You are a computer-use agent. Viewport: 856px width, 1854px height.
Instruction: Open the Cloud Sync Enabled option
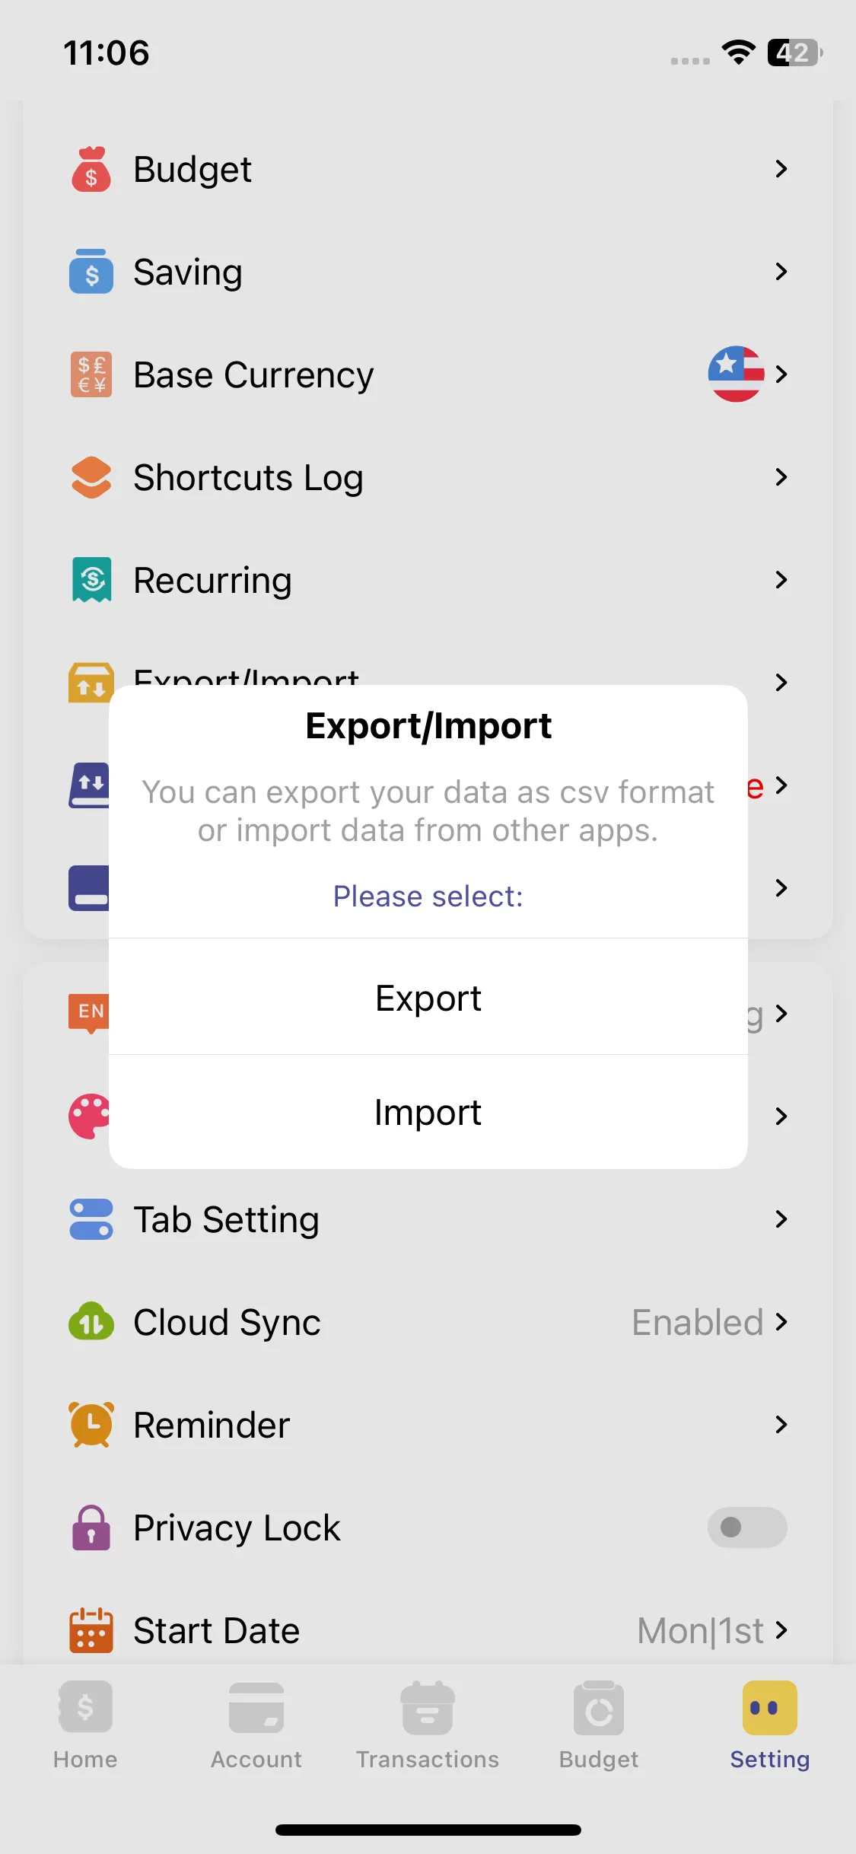click(698, 1322)
